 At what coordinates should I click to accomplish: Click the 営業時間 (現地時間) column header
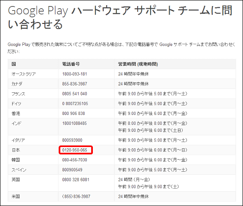tap(138, 64)
